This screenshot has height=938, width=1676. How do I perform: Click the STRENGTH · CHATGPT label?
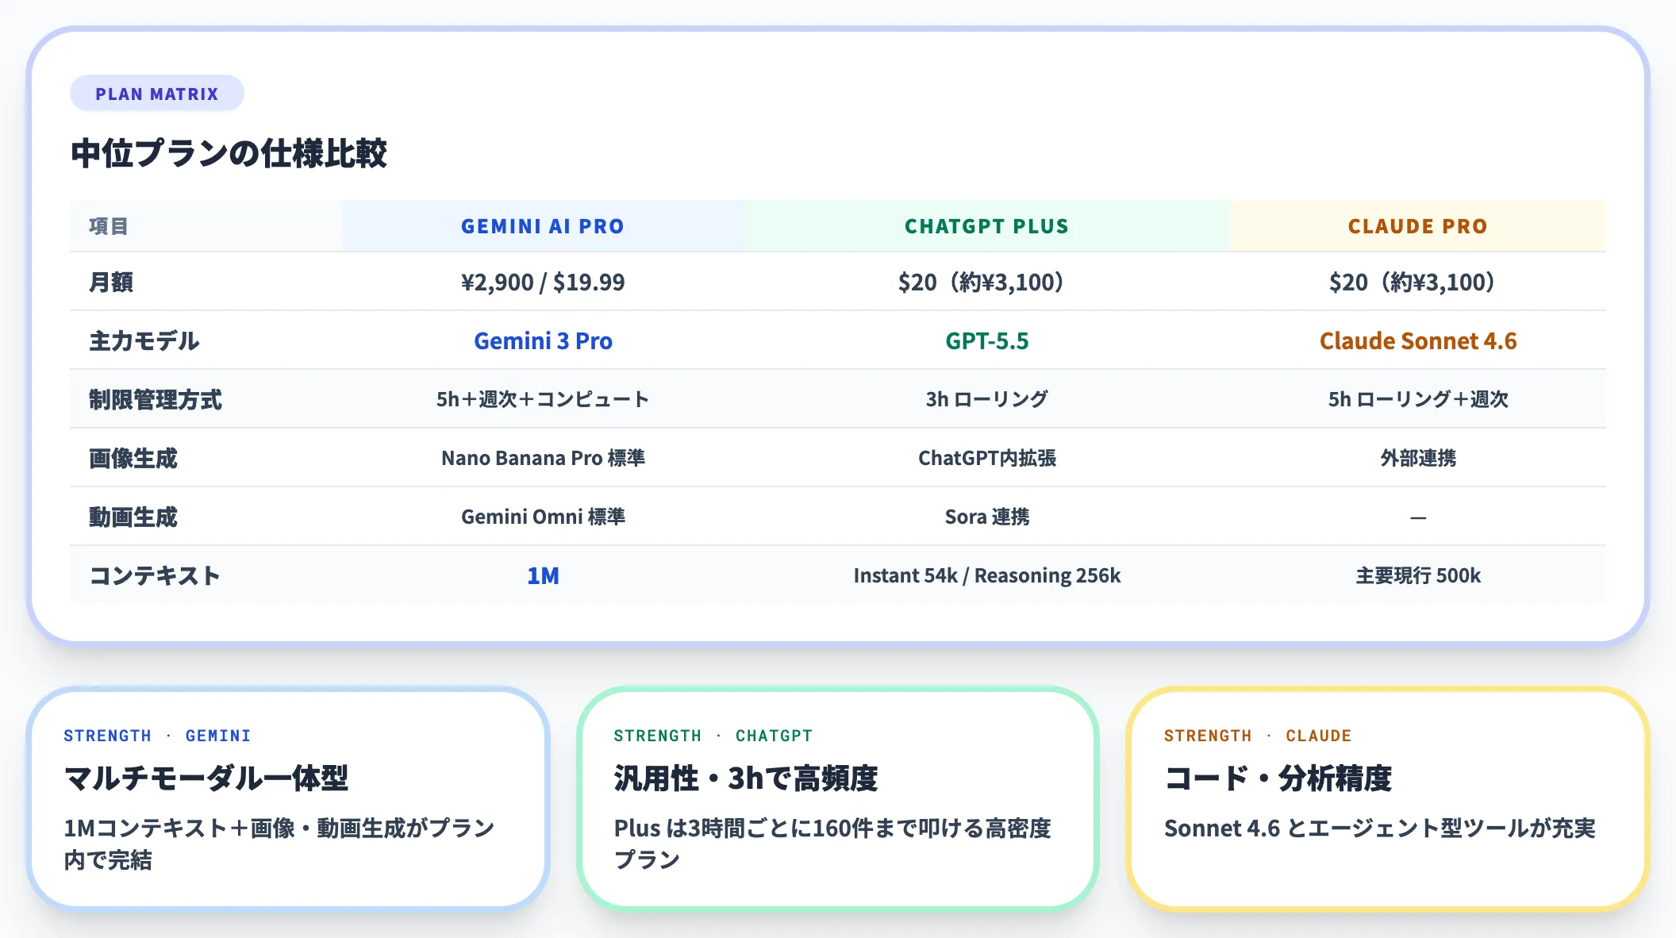point(713,736)
